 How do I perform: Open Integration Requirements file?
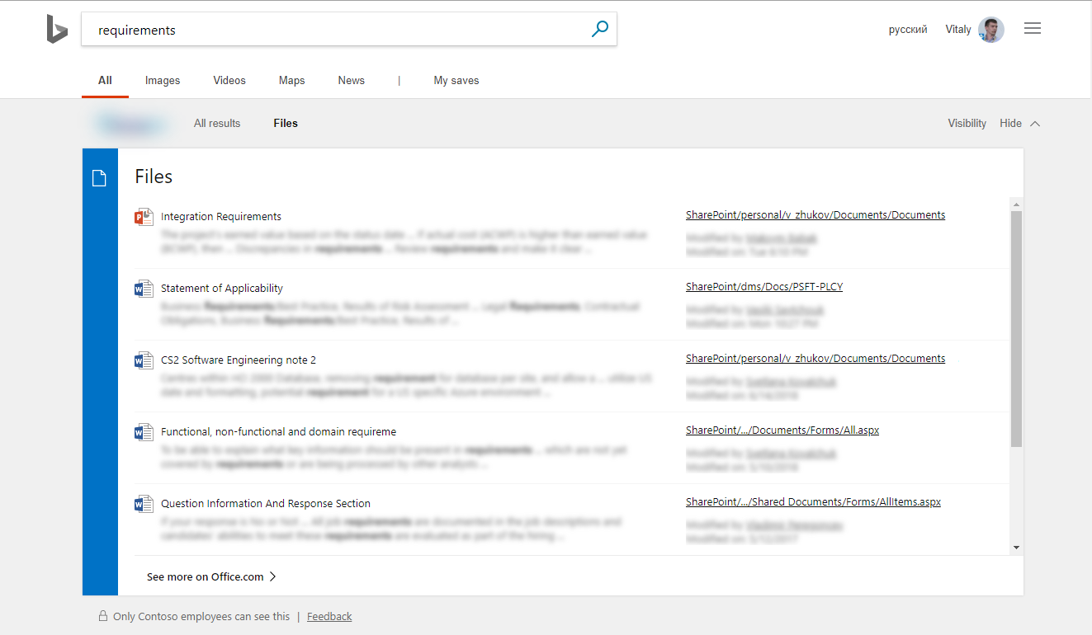tap(221, 217)
